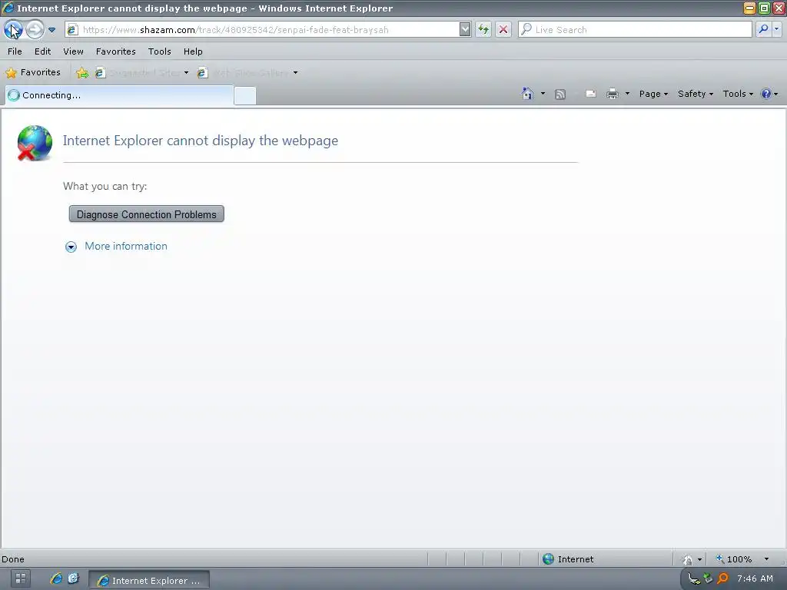The width and height of the screenshot is (787, 590).
Task: Click second quick launch icon in taskbar
Action: pos(73,578)
